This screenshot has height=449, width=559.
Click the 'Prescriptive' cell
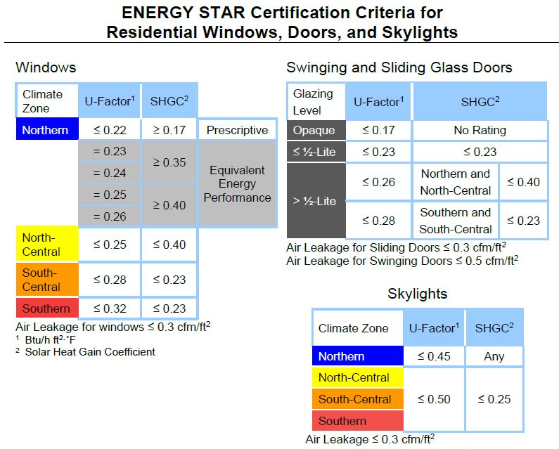tap(237, 130)
